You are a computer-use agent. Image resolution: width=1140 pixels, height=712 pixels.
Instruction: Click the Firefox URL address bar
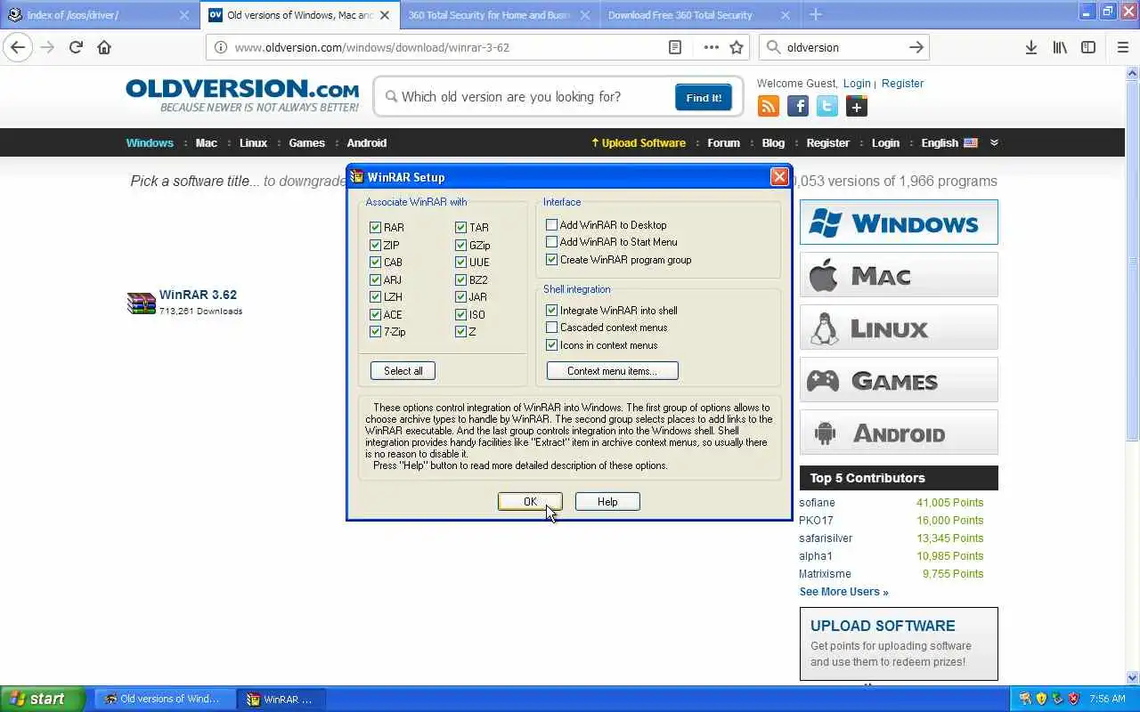445,47
